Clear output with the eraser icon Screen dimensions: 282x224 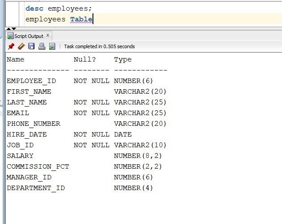(x=21, y=46)
